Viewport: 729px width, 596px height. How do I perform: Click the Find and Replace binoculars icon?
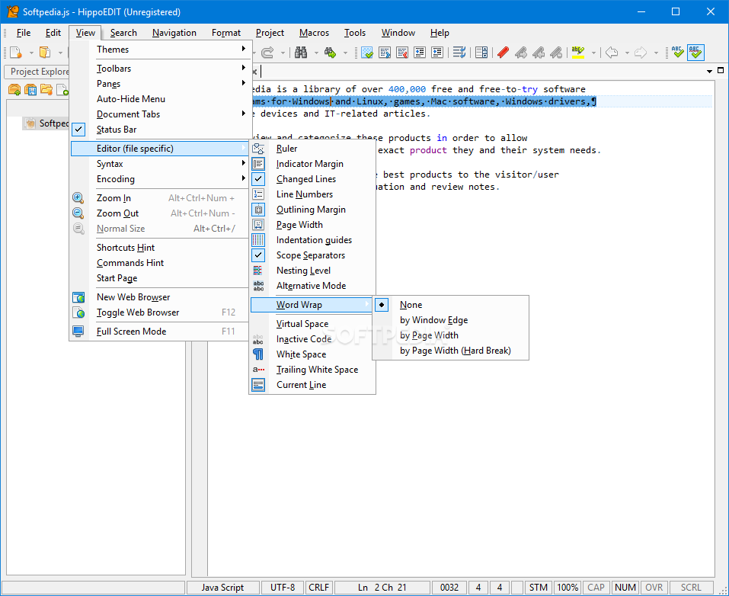click(330, 53)
